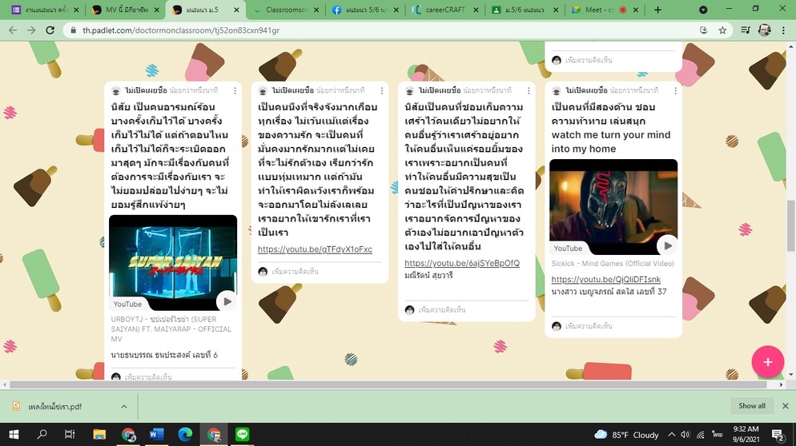
Task: Open options menu on the เก็บความเศร้า post
Action: point(529,91)
